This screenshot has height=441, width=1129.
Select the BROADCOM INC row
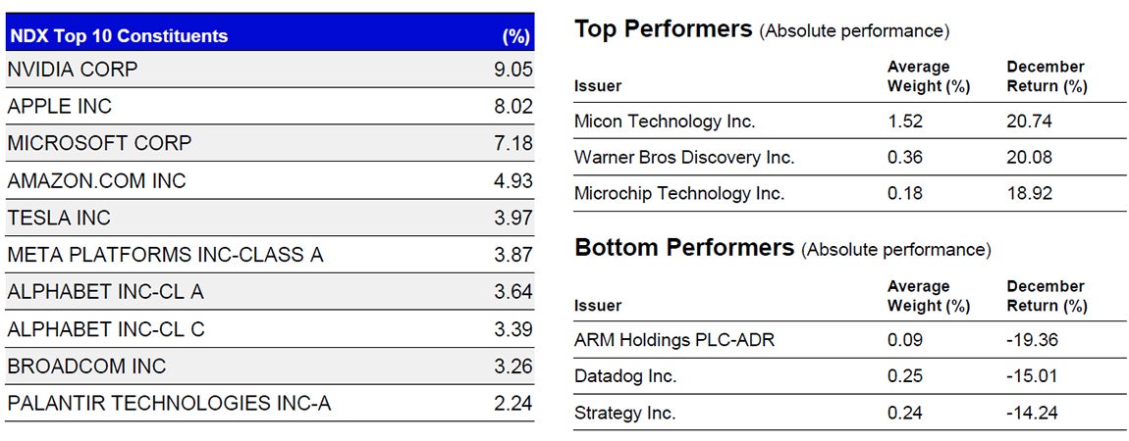[86, 367]
